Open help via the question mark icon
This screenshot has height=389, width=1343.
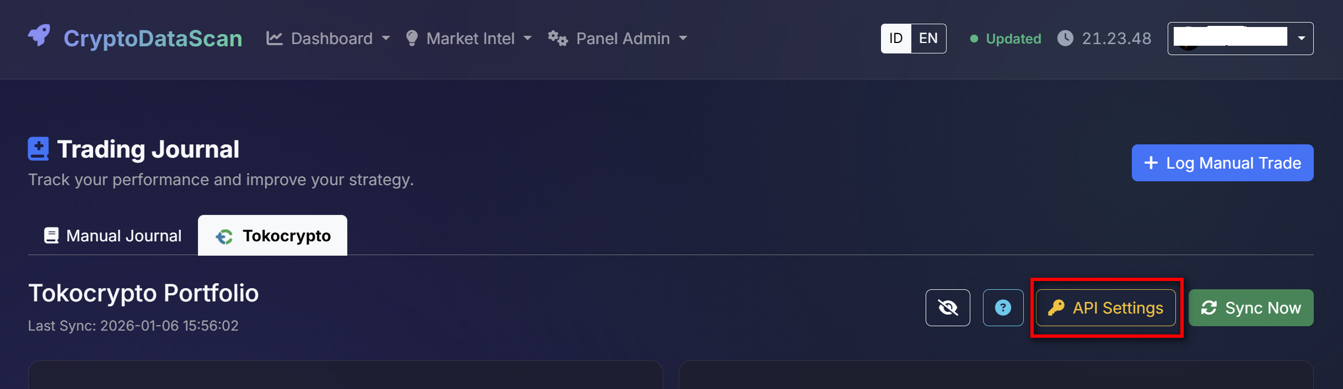click(1003, 307)
